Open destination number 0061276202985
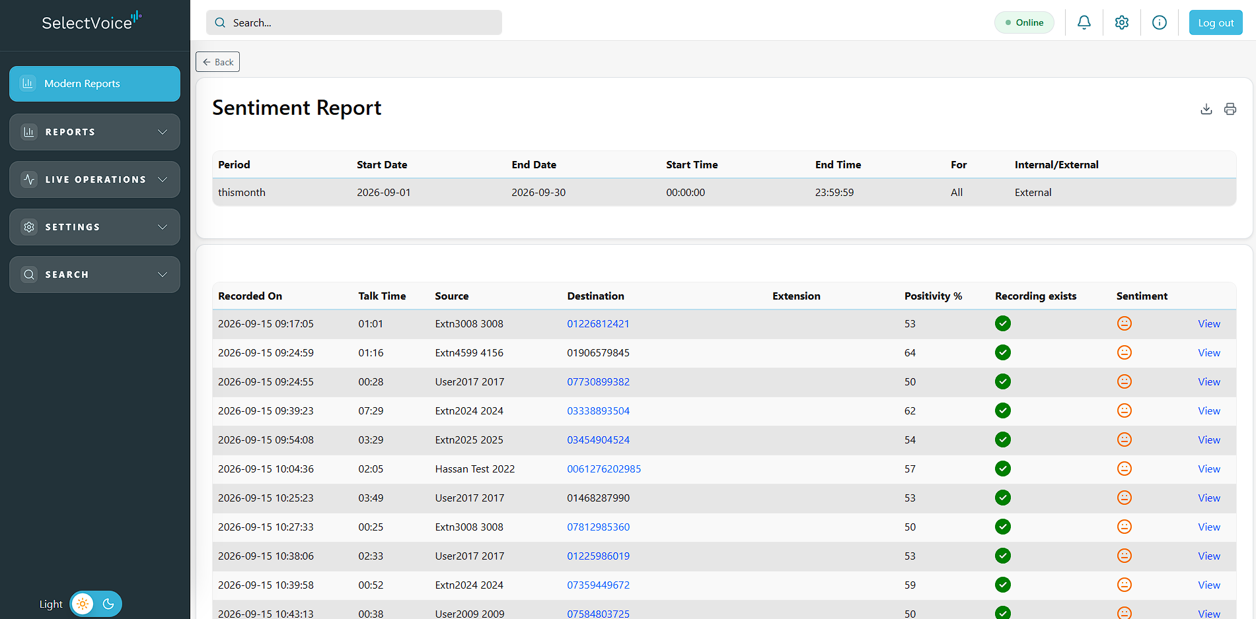This screenshot has width=1256, height=619. tap(604, 469)
